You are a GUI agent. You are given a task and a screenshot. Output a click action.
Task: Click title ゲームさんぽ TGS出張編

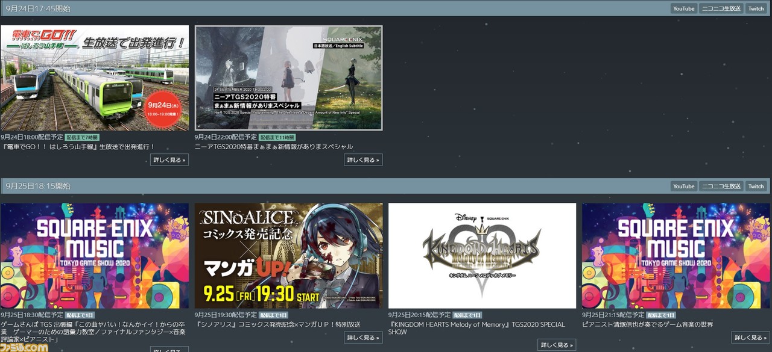(x=93, y=332)
